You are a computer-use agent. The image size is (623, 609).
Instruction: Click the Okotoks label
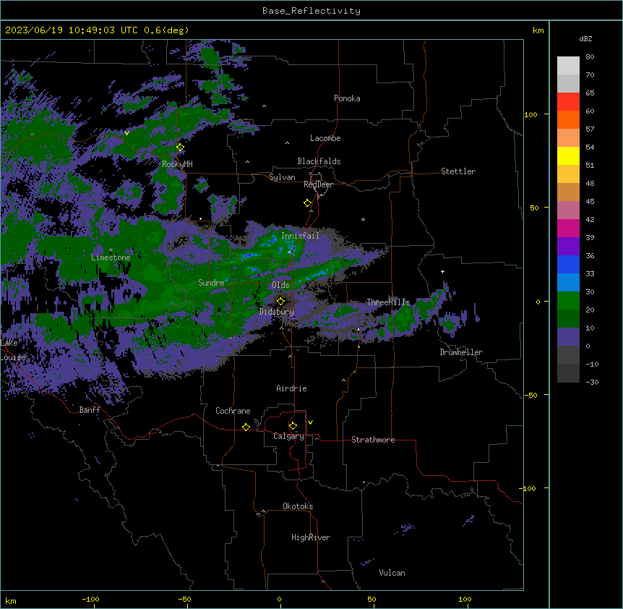click(298, 506)
